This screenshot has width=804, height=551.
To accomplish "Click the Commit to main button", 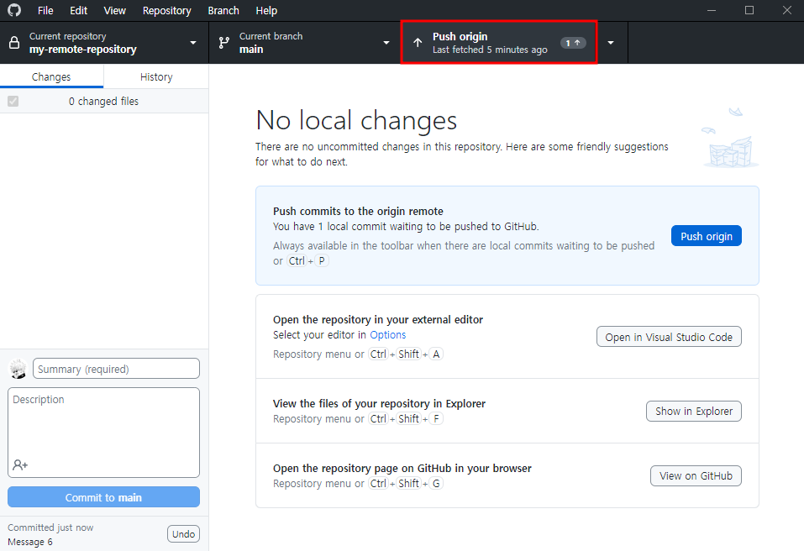I will (103, 497).
